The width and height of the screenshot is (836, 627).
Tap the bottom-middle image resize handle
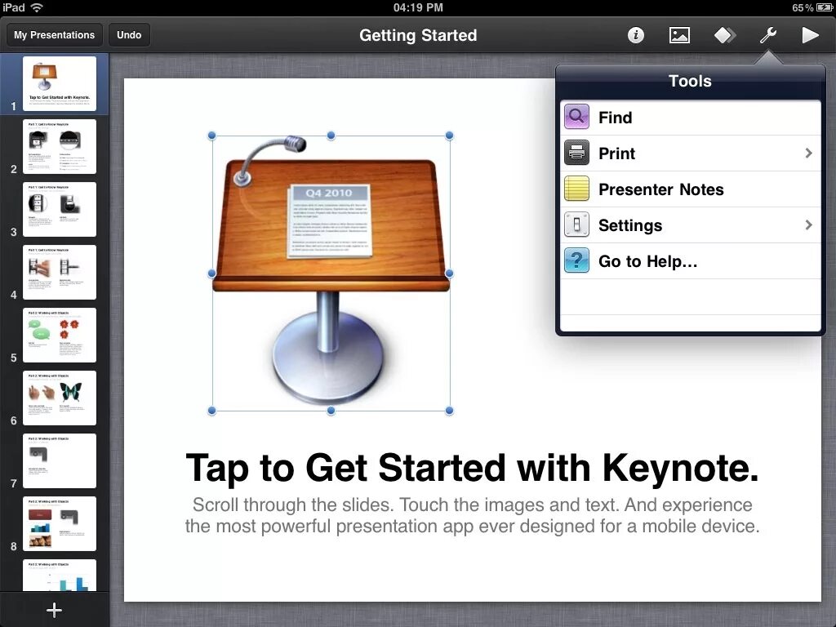tap(331, 411)
